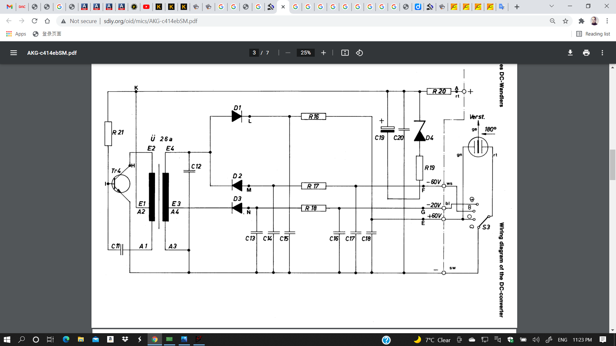
Task: Click the 7°C Clear weather widget
Action: point(432,340)
